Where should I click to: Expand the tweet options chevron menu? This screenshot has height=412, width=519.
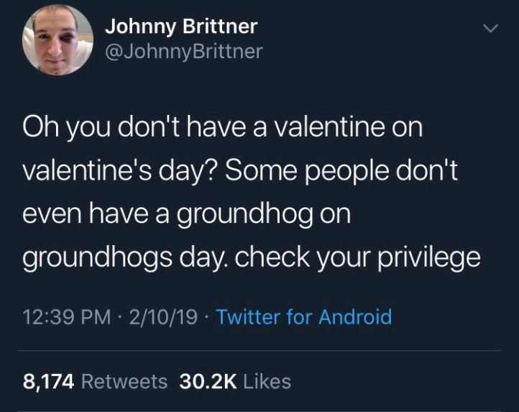[x=490, y=29]
